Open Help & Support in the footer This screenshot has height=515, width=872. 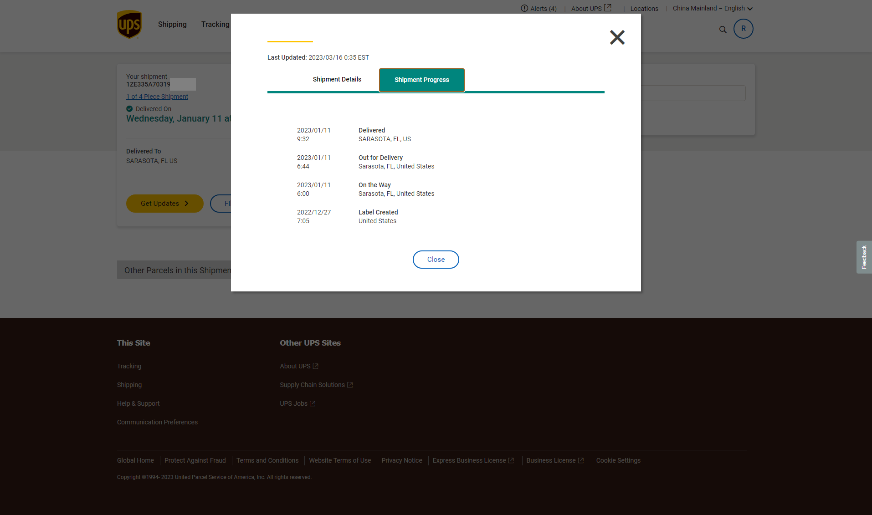[x=138, y=403]
